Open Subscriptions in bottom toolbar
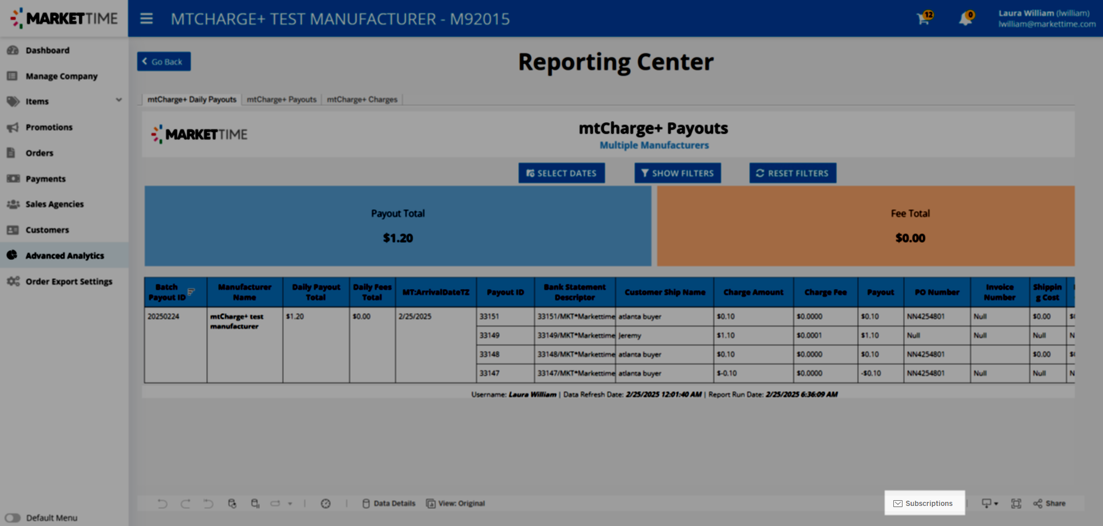Screen dimensions: 1103x526 pyautogui.click(x=924, y=503)
